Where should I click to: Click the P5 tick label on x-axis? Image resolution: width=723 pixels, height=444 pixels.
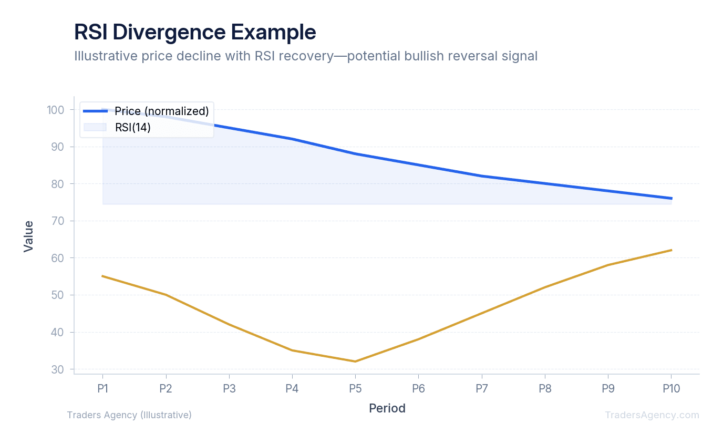(355, 389)
